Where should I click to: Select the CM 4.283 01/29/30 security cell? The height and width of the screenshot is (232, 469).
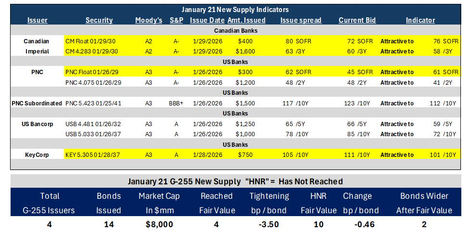click(91, 52)
